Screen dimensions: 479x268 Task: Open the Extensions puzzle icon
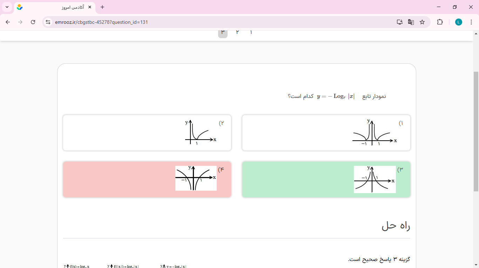(x=440, y=22)
